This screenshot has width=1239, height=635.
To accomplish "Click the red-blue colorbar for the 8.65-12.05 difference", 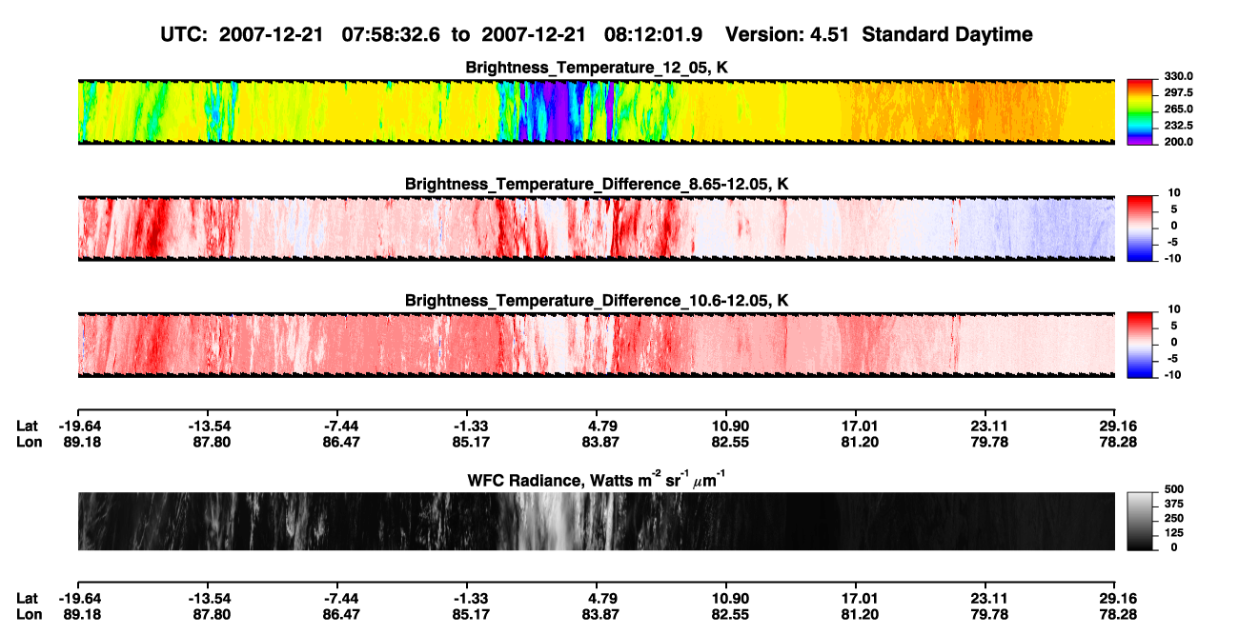I will pyautogui.click(x=1141, y=227).
